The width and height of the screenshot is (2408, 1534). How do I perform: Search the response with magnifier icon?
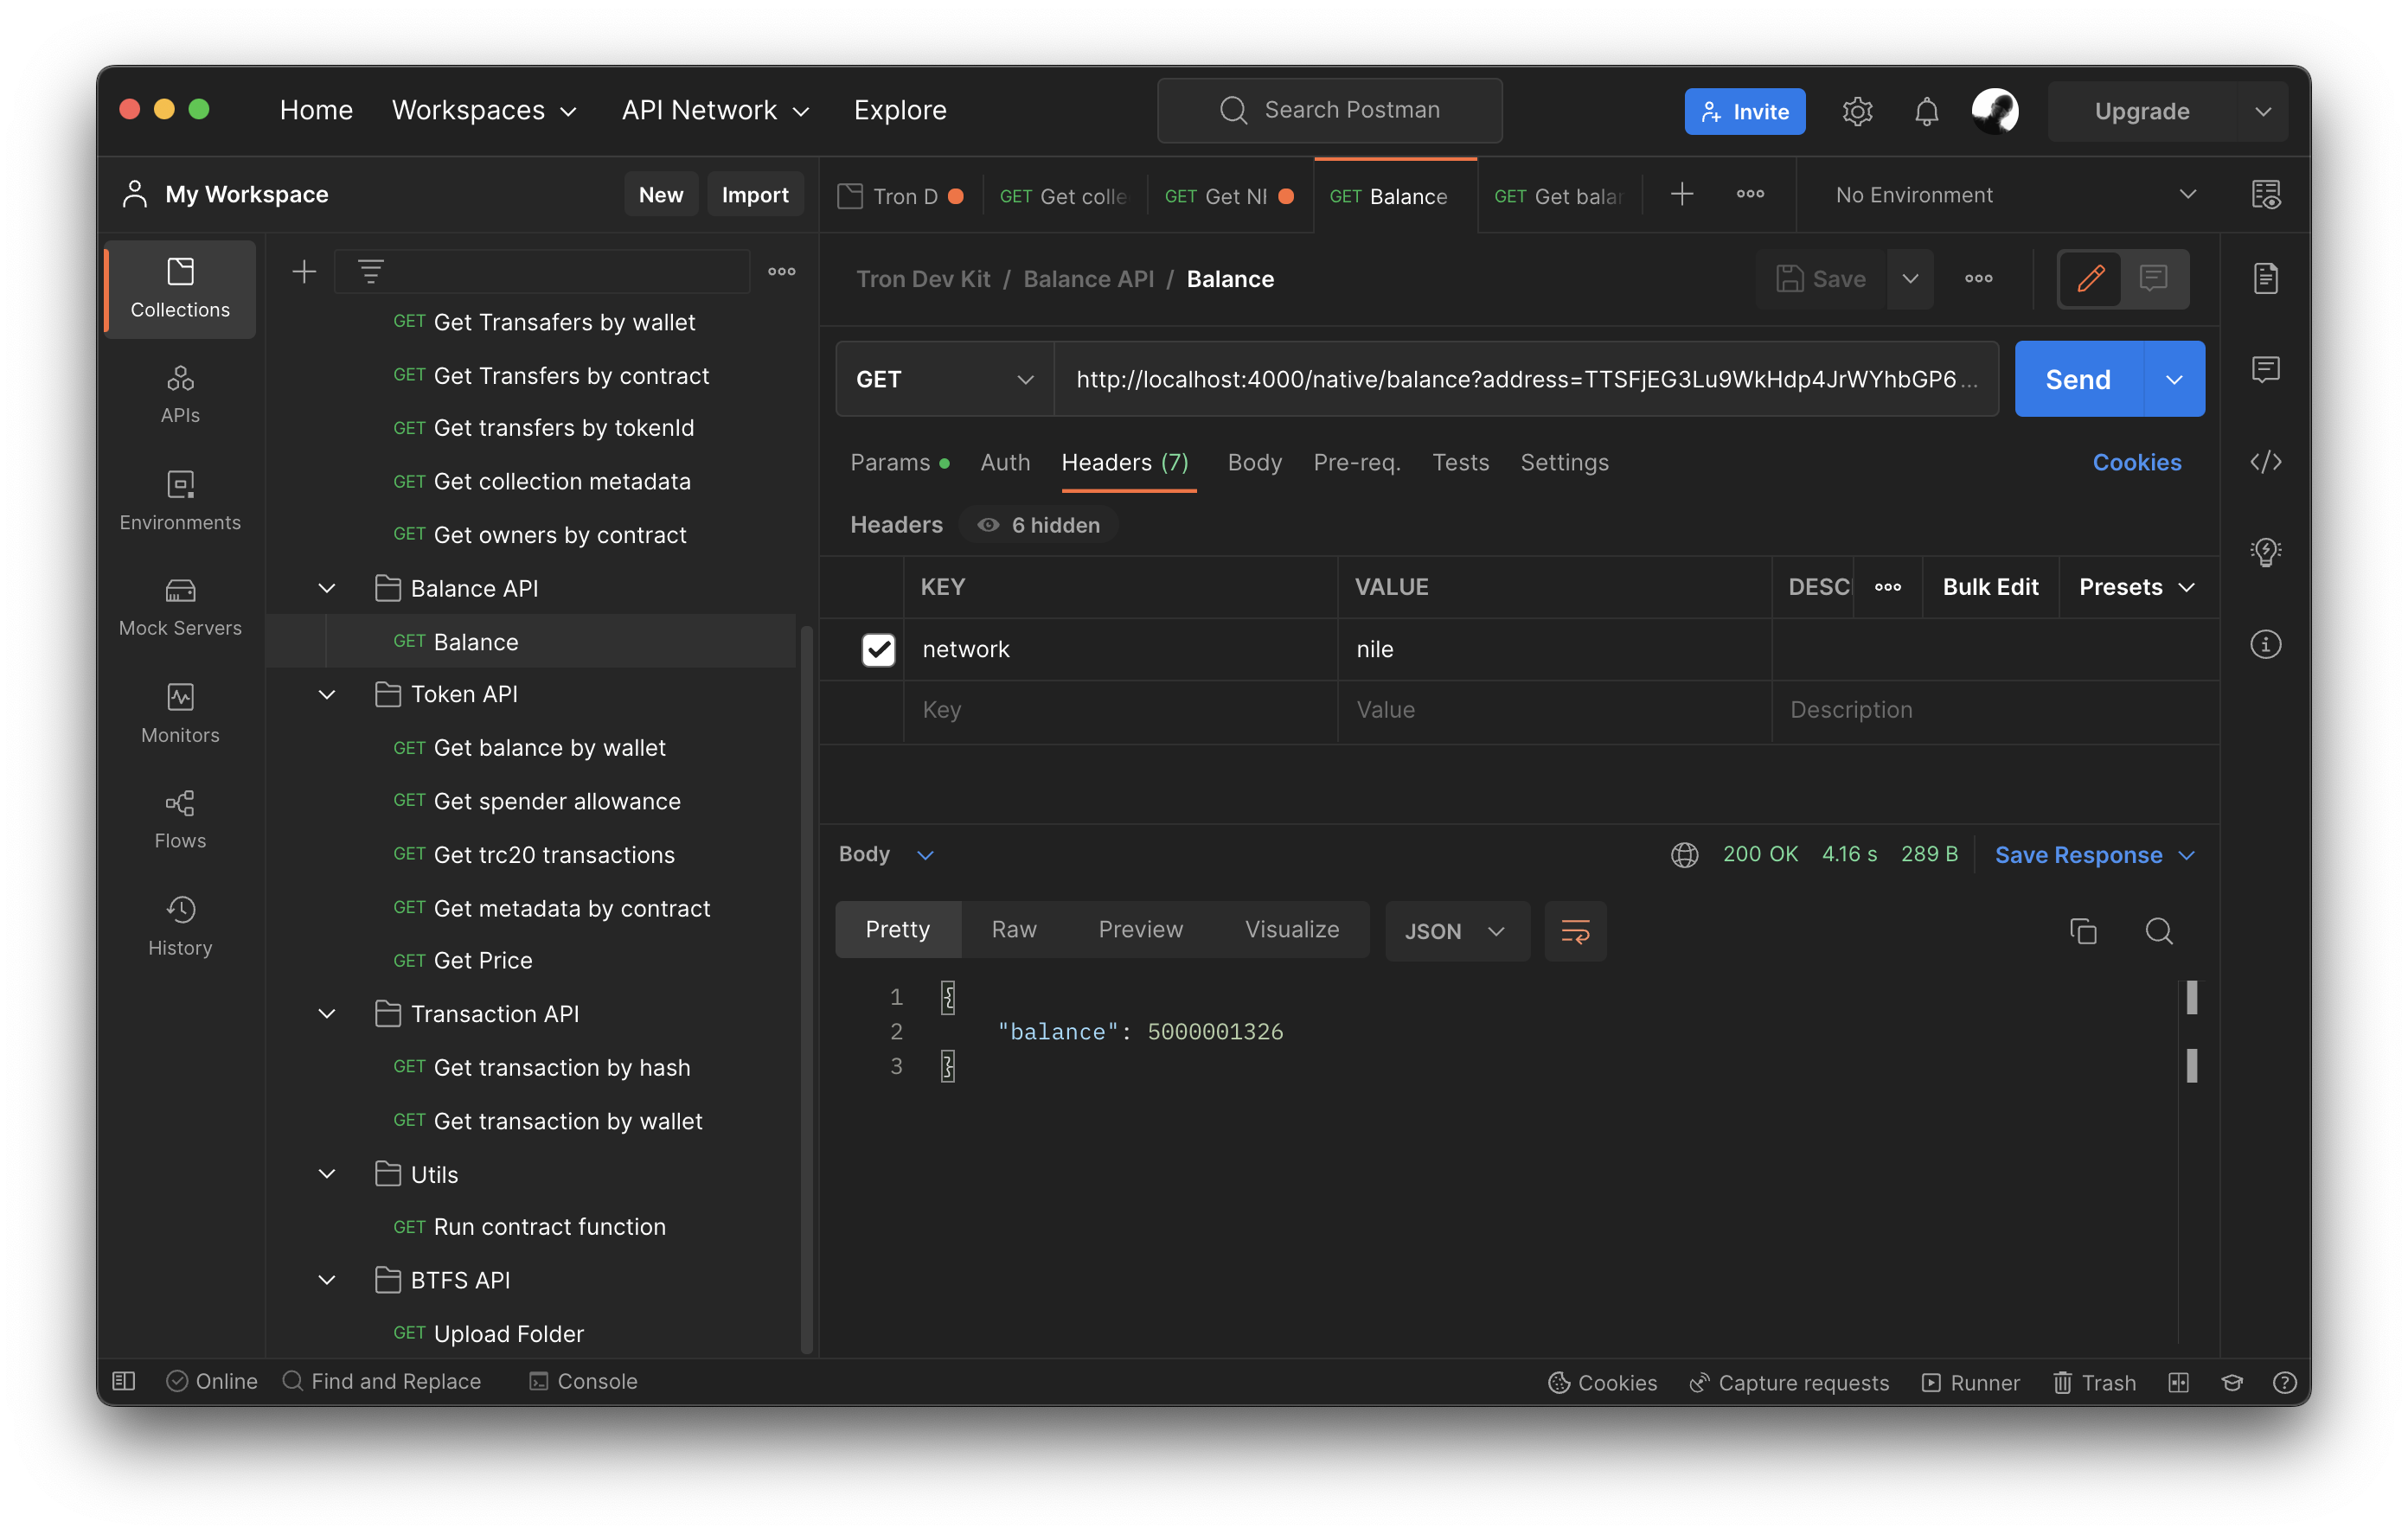[x=2159, y=931]
